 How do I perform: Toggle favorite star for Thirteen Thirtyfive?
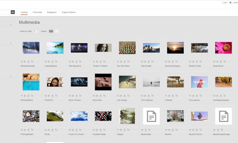click(97, 62)
